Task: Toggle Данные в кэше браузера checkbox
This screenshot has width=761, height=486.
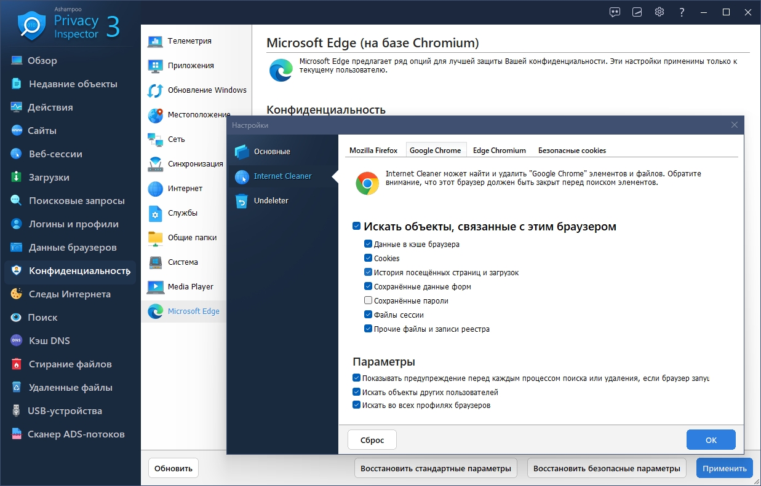Action: (x=369, y=245)
